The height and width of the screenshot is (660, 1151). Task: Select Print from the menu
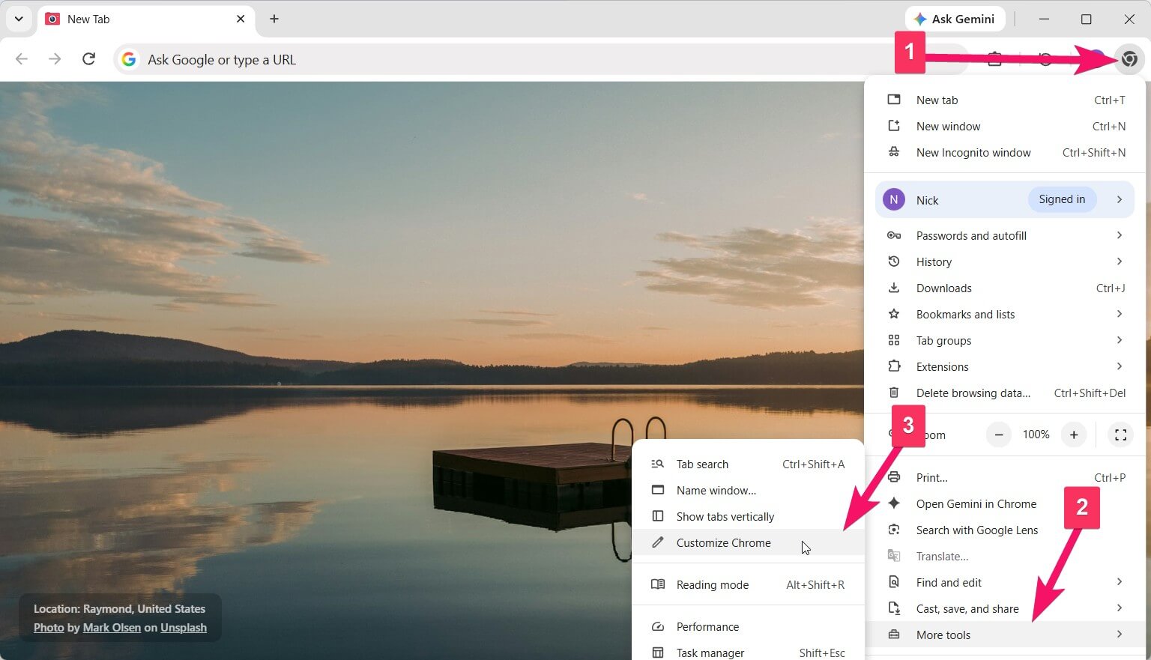pyautogui.click(x=1005, y=478)
